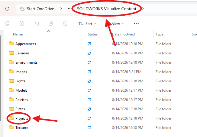The width and height of the screenshot is (197, 137).
Task: Click the Textures folder name
Action: pyautogui.click(x=22, y=128)
